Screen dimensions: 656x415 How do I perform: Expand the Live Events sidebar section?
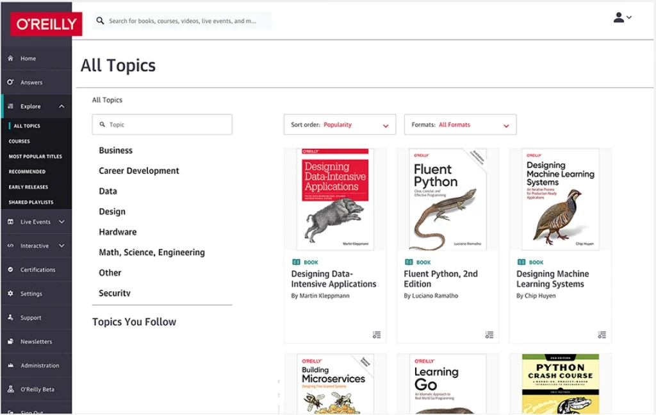pos(61,222)
